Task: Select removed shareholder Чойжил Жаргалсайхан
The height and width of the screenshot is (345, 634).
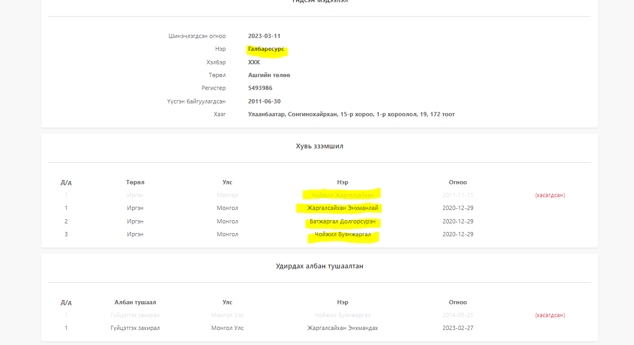Action: [342, 195]
